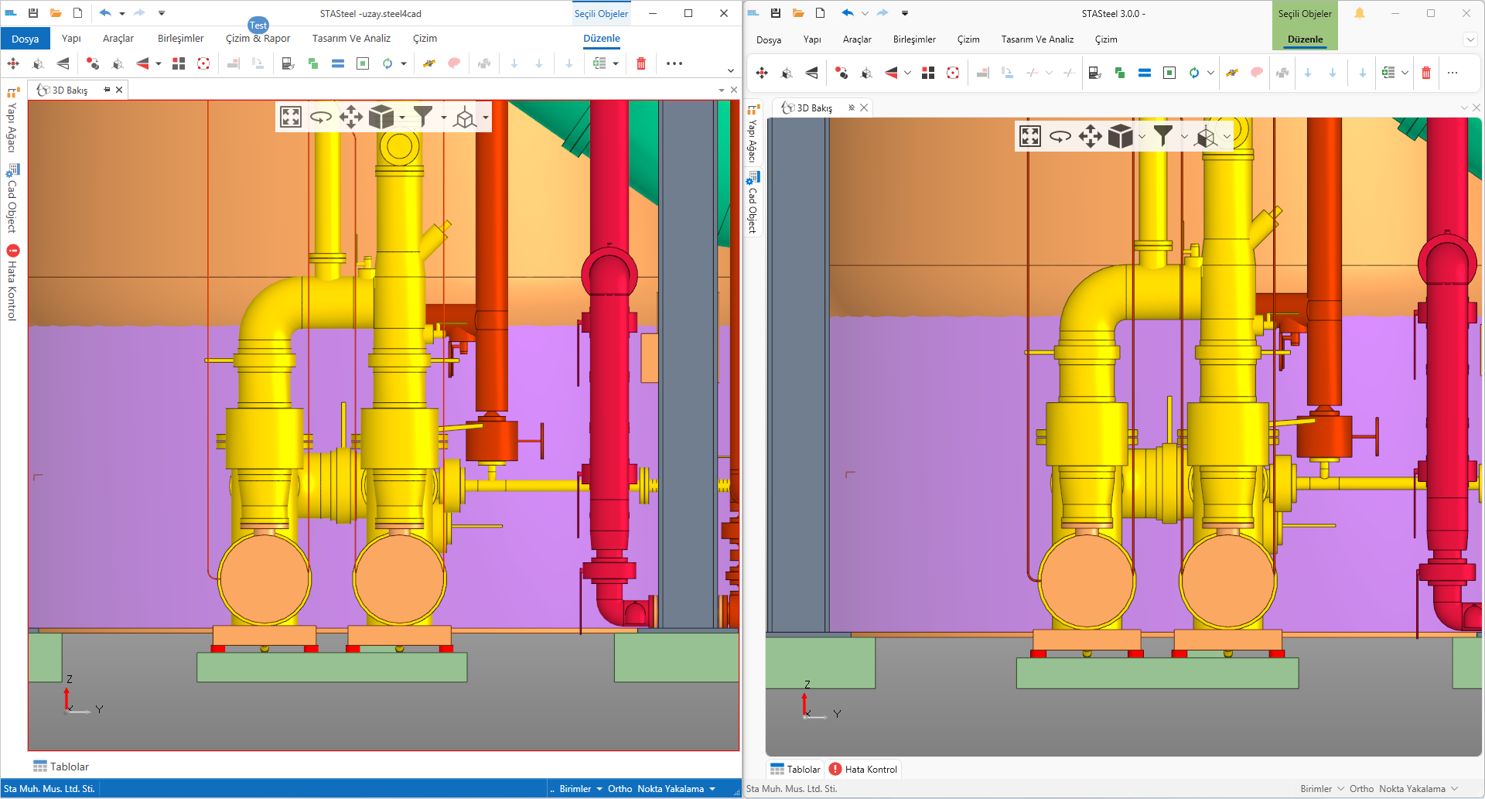This screenshot has width=1485, height=799.
Task: Click the Tablolar button in left window
Action: (x=61, y=767)
